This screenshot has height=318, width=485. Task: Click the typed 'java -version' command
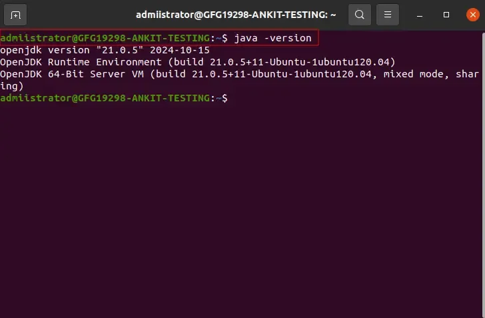272,38
